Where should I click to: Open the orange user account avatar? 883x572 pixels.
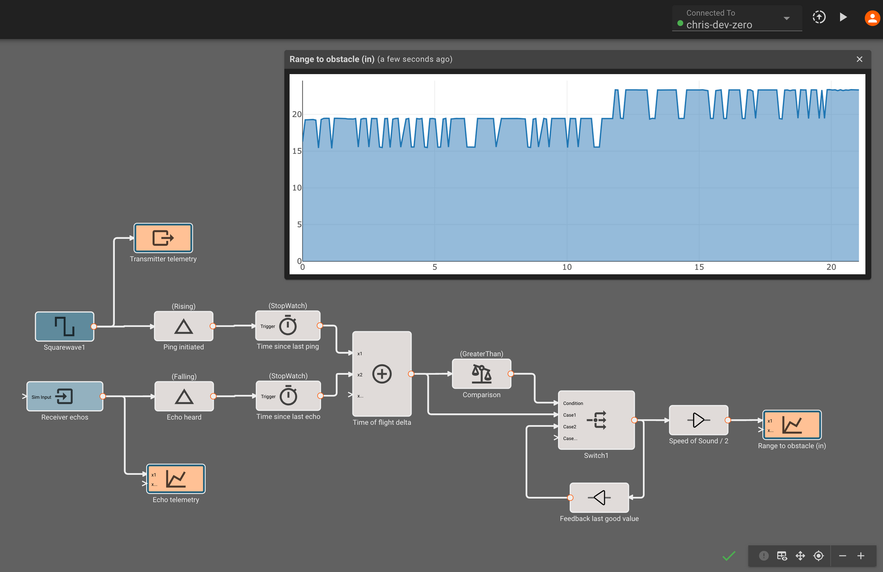[x=872, y=18]
